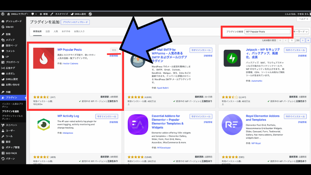Click the current page number field

click(292, 40)
